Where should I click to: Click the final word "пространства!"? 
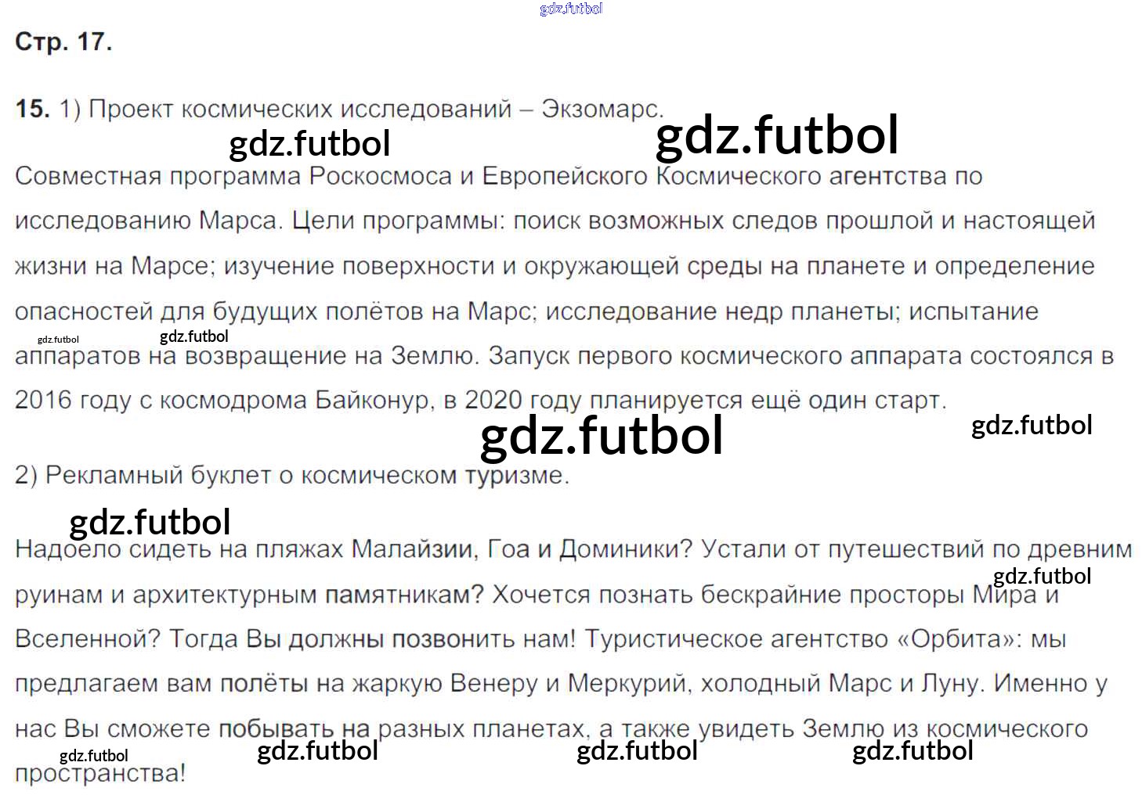pyautogui.click(x=100, y=774)
